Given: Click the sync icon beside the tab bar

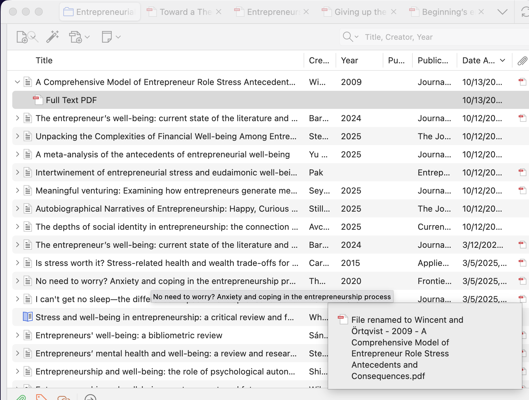Looking at the screenshot, I should 525,12.
